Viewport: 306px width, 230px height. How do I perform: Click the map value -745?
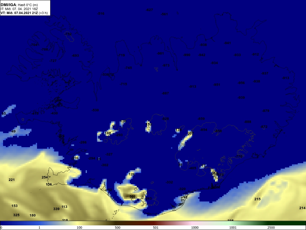click(128, 68)
